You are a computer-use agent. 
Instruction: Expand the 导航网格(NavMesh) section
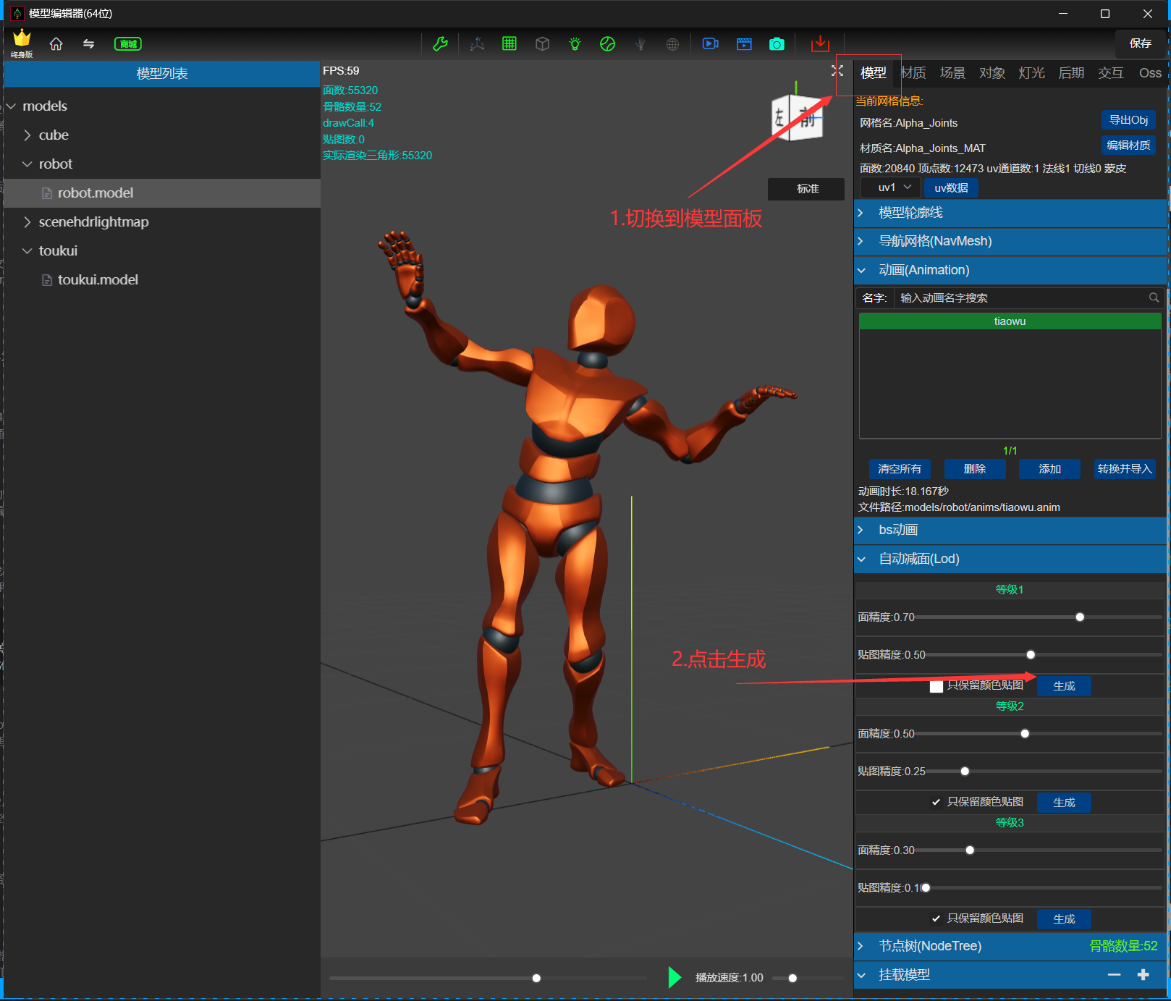click(1010, 241)
